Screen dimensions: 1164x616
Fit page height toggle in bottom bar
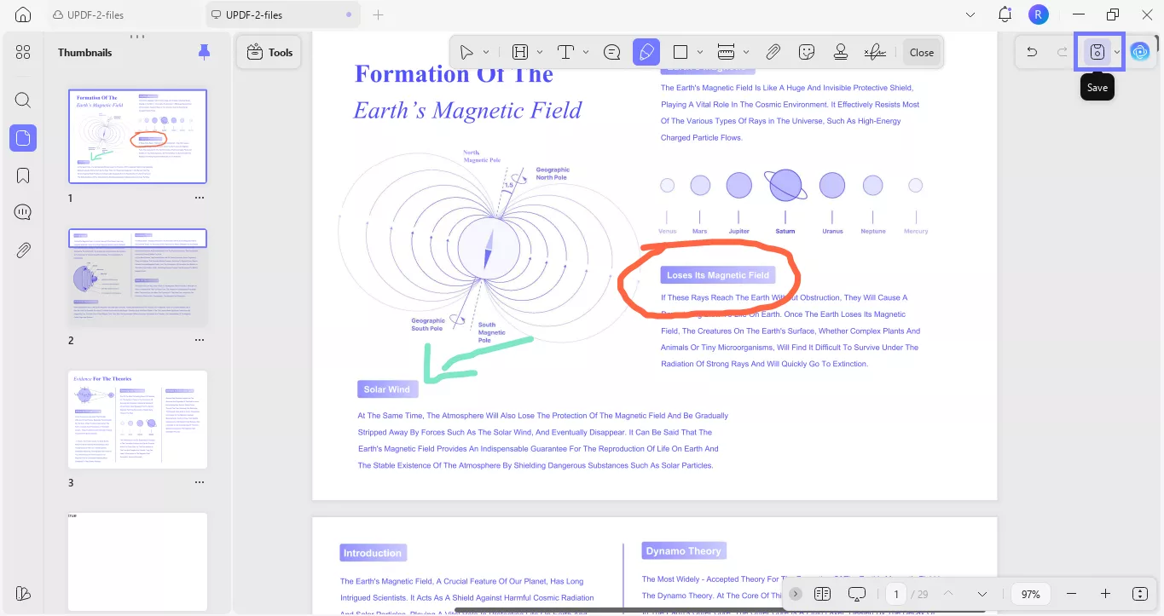1141,594
